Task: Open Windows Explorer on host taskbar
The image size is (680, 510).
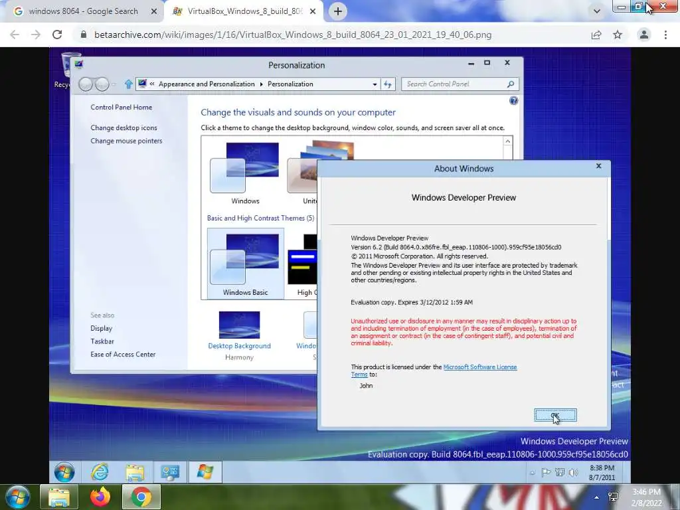Action: (x=58, y=497)
